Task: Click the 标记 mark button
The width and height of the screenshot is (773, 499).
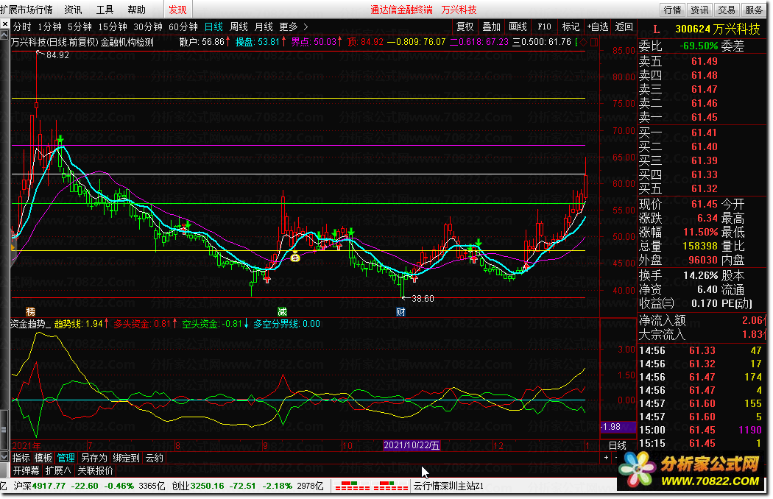Action: (571, 27)
